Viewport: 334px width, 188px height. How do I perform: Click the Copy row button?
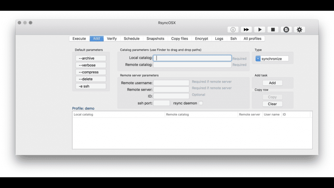(x=273, y=97)
